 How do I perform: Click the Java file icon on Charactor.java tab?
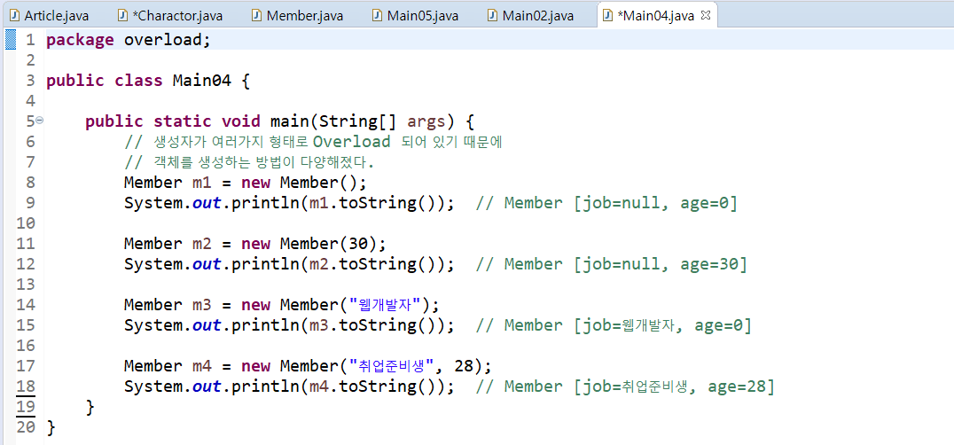pyautogui.click(x=123, y=15)
